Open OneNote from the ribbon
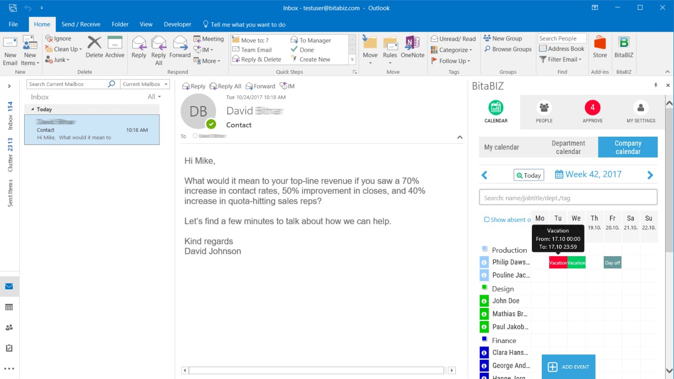This screenshot has height=379, width=674. tap(412, 48)
